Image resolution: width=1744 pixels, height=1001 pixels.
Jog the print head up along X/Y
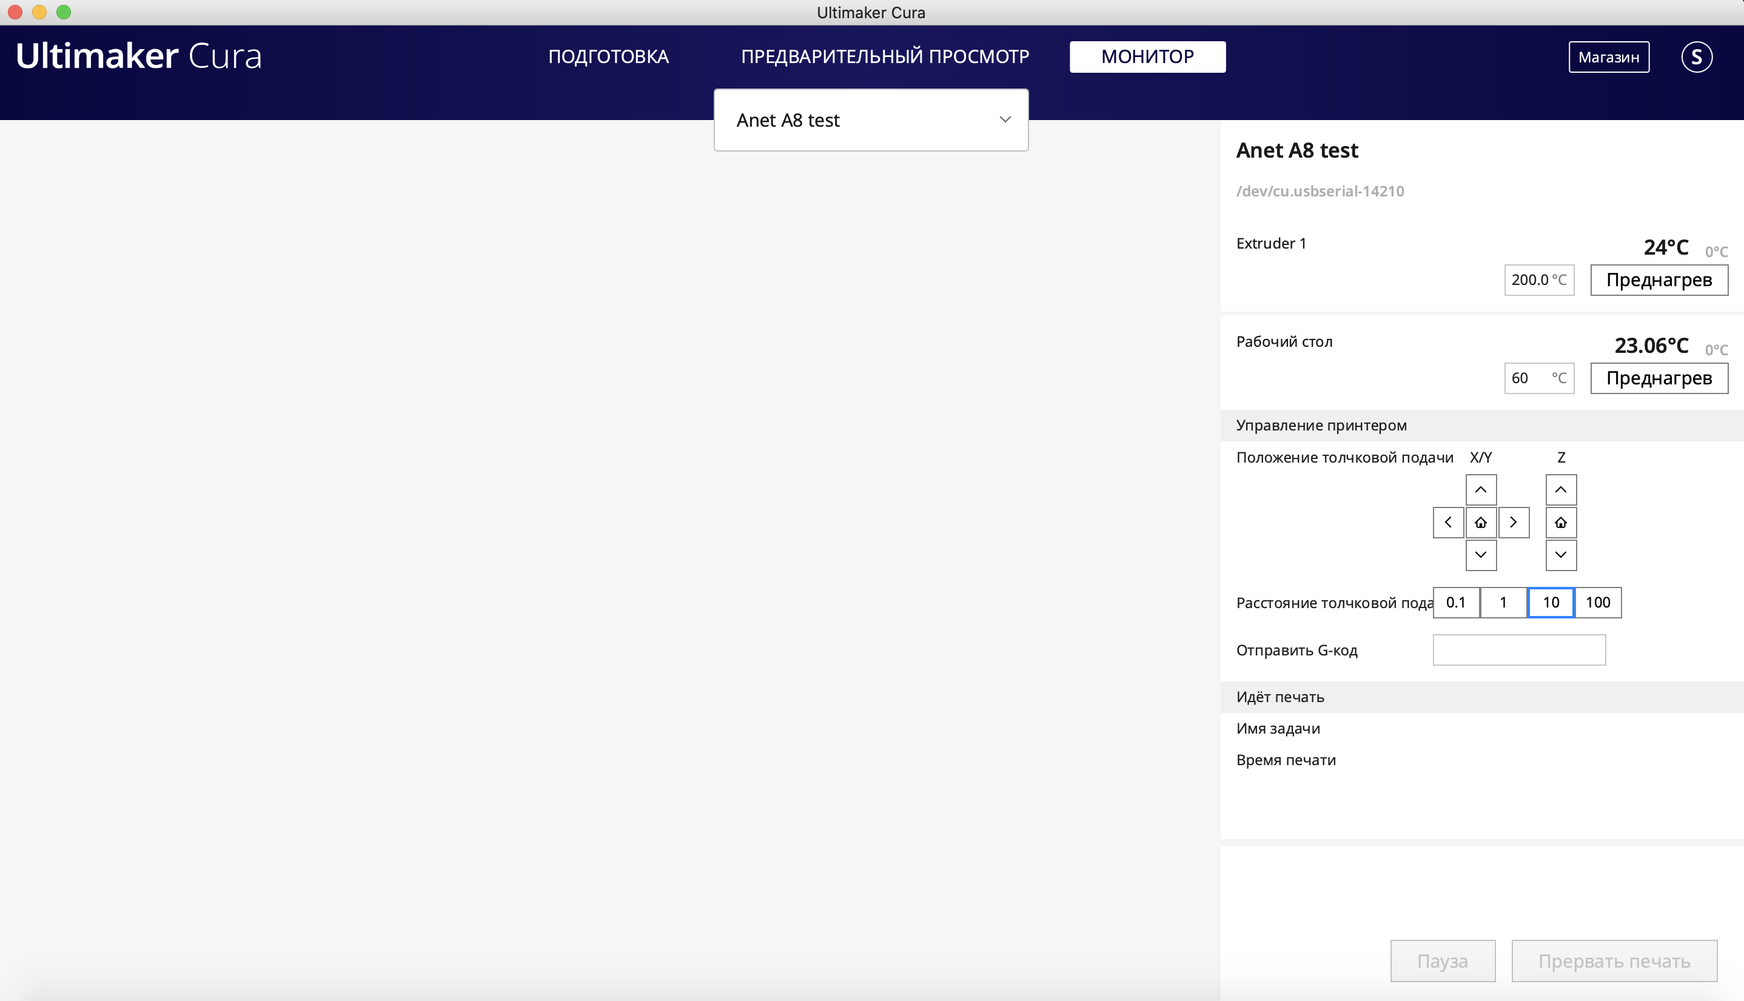(x=1481, y=489)
